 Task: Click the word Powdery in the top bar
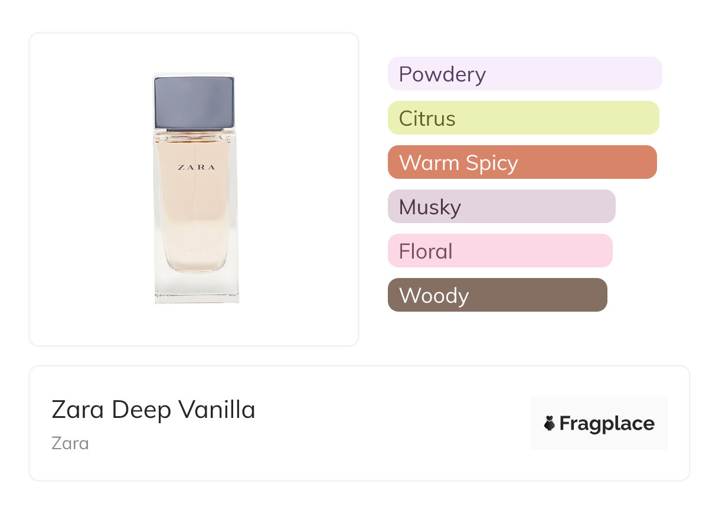click(442, 74)
